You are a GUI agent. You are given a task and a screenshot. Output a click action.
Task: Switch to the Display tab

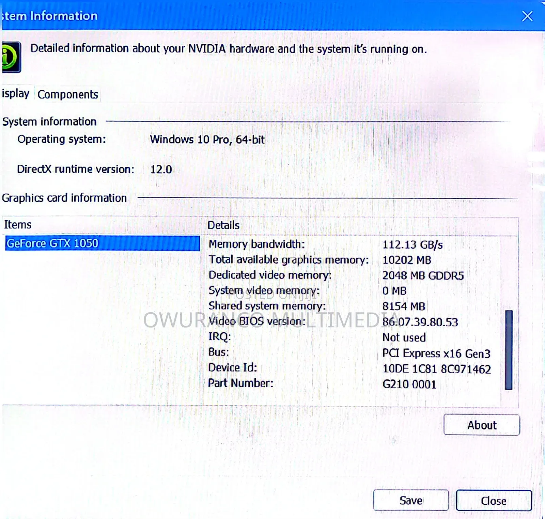pos(16,94)
